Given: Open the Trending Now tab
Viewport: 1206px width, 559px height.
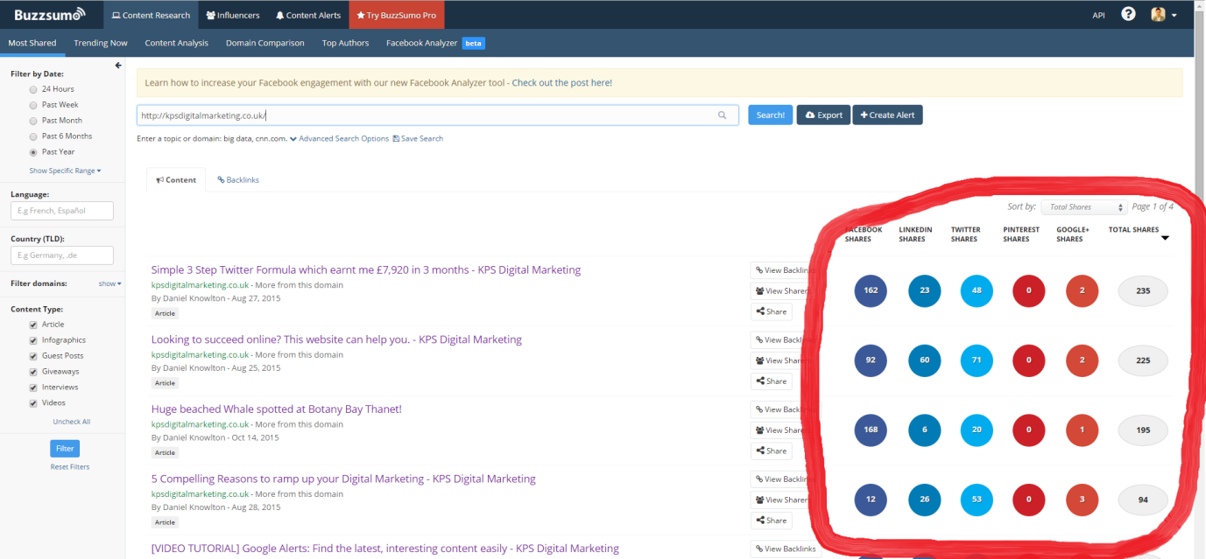Looking at the screenshot, I should pyautogui.click(x=101, y=43).
